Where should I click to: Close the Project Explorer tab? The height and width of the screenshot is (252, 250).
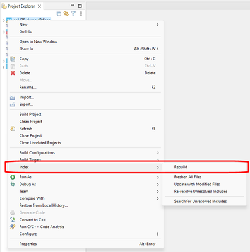39,6
